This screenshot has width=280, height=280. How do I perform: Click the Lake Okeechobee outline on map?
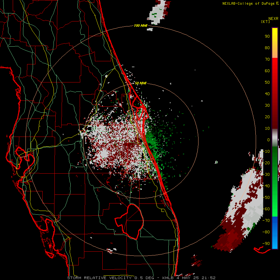tap(129, 222)
